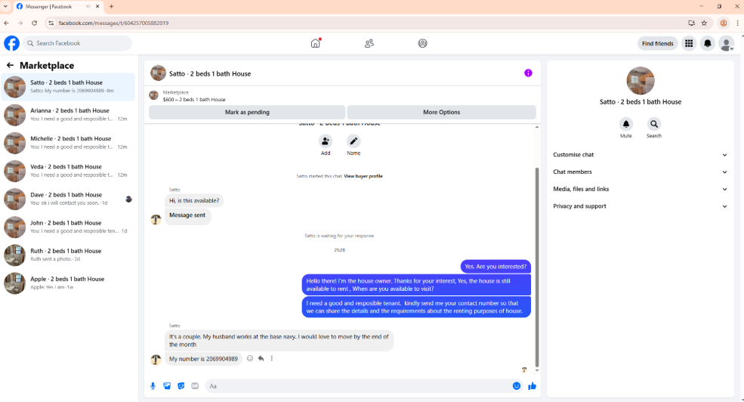The height and width of the screenshot is (402, 744).
Task: Go back using the Marketplace arrow
Action: (x=10, y=66)
